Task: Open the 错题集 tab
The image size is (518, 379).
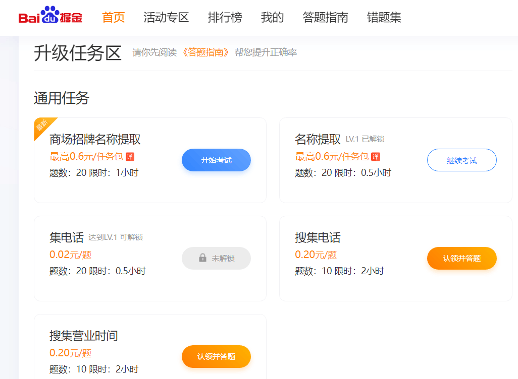Action: tap(384, 17)
